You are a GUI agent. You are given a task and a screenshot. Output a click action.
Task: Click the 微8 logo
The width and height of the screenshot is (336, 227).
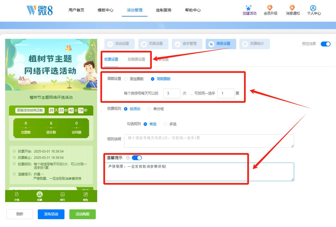[39, 10]
